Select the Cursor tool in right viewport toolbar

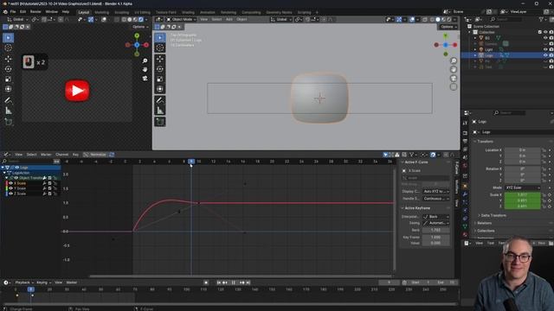click(x=160, y=48)
